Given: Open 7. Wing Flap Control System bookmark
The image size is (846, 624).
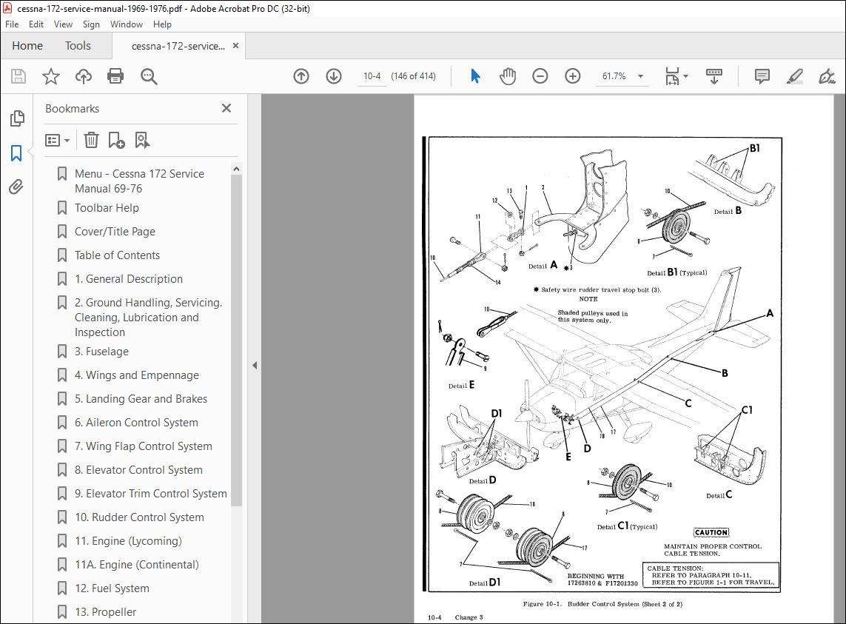Looking at the screenshot, I should [x=143, y=446].
